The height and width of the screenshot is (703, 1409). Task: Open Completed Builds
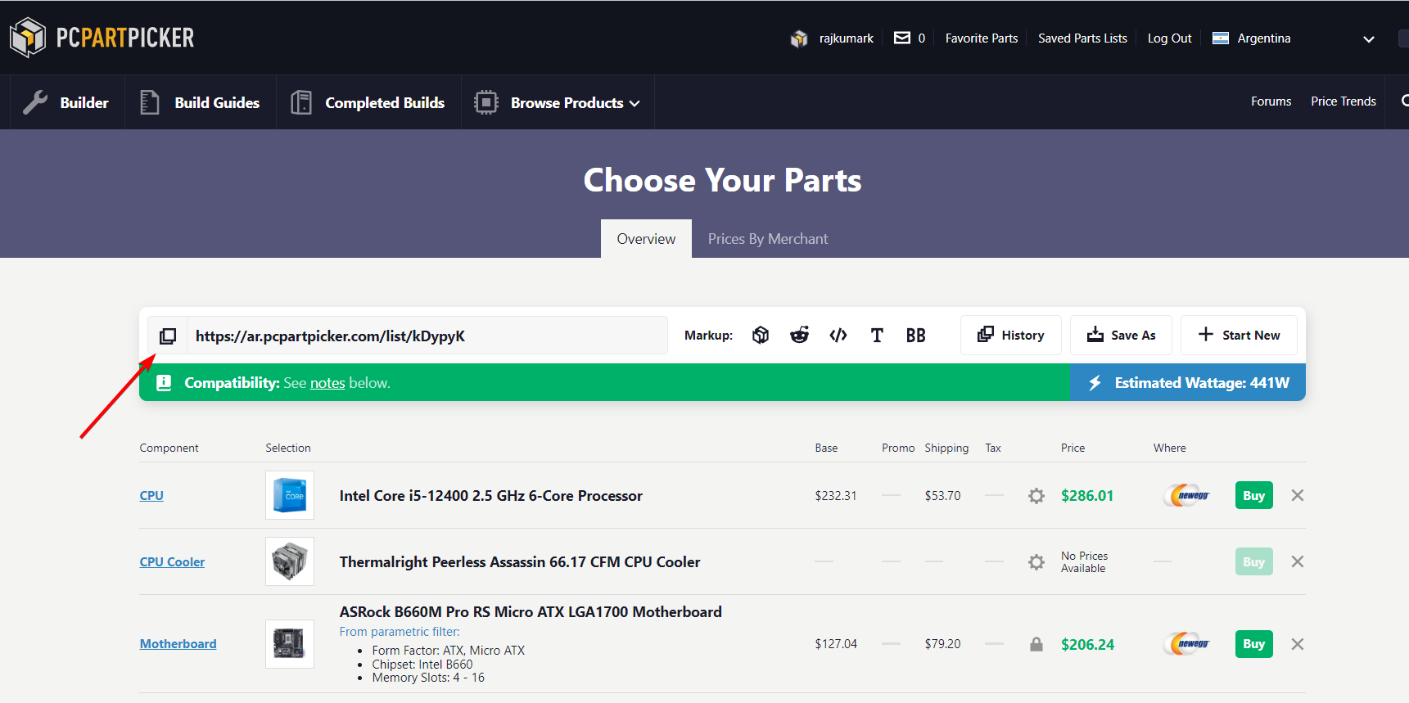coord(369,102)
